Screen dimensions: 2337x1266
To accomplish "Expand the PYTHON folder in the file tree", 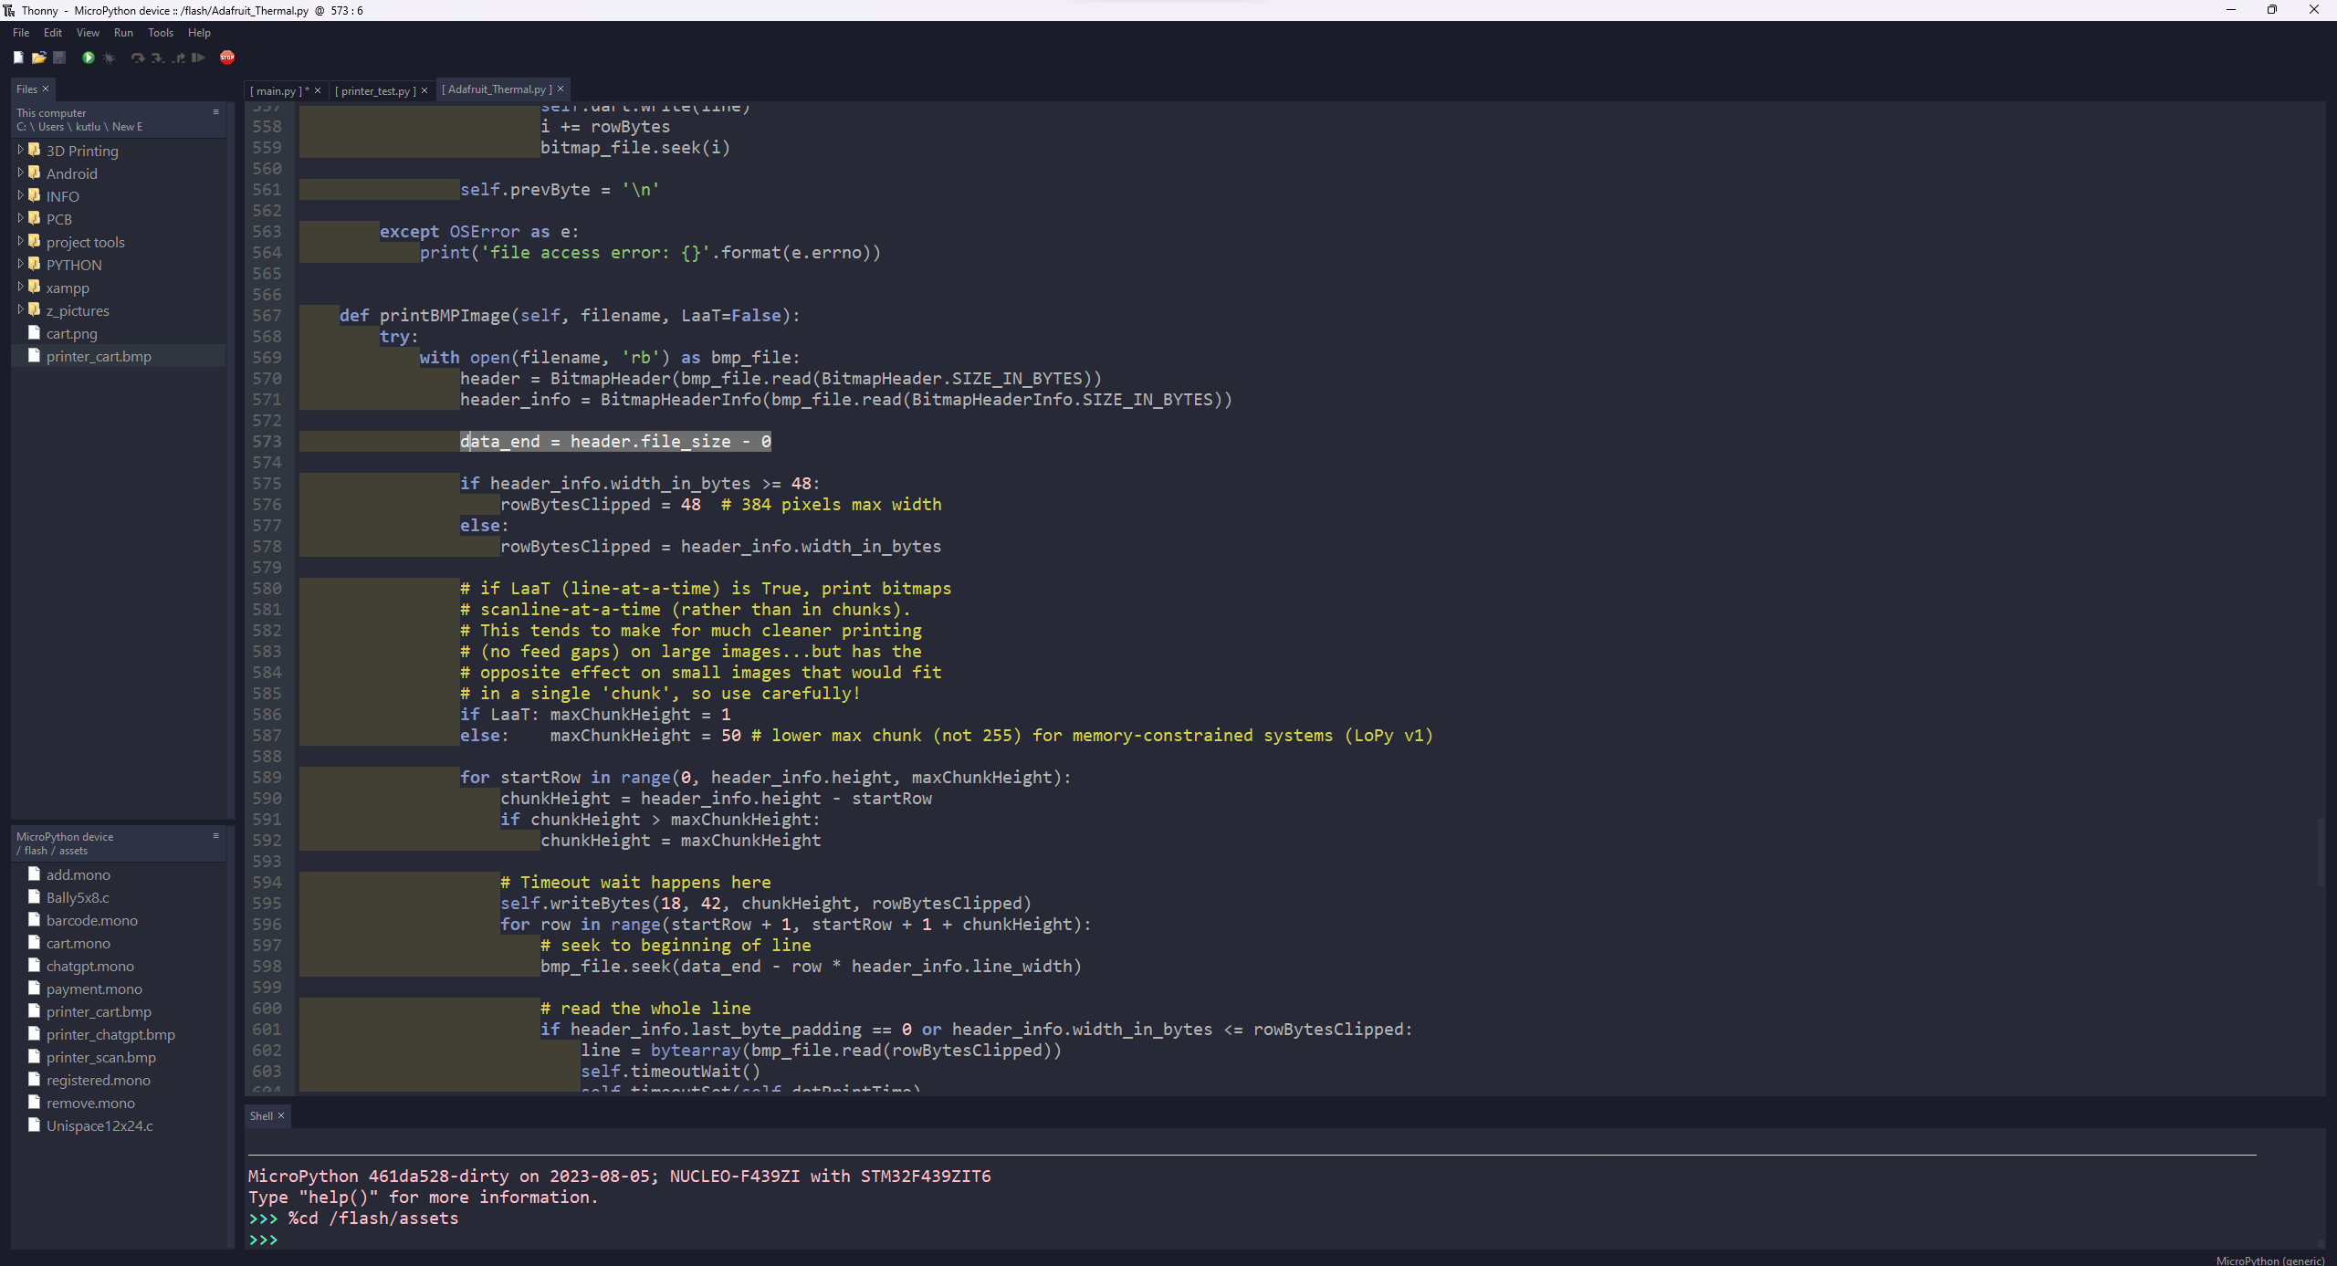I will [x=20, y=264].
